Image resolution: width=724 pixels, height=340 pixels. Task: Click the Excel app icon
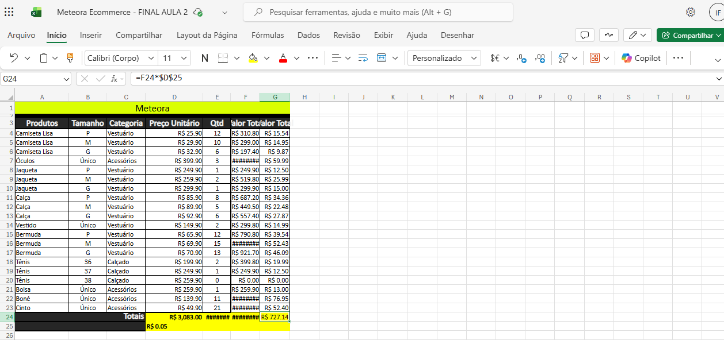[x=36, y=12]
